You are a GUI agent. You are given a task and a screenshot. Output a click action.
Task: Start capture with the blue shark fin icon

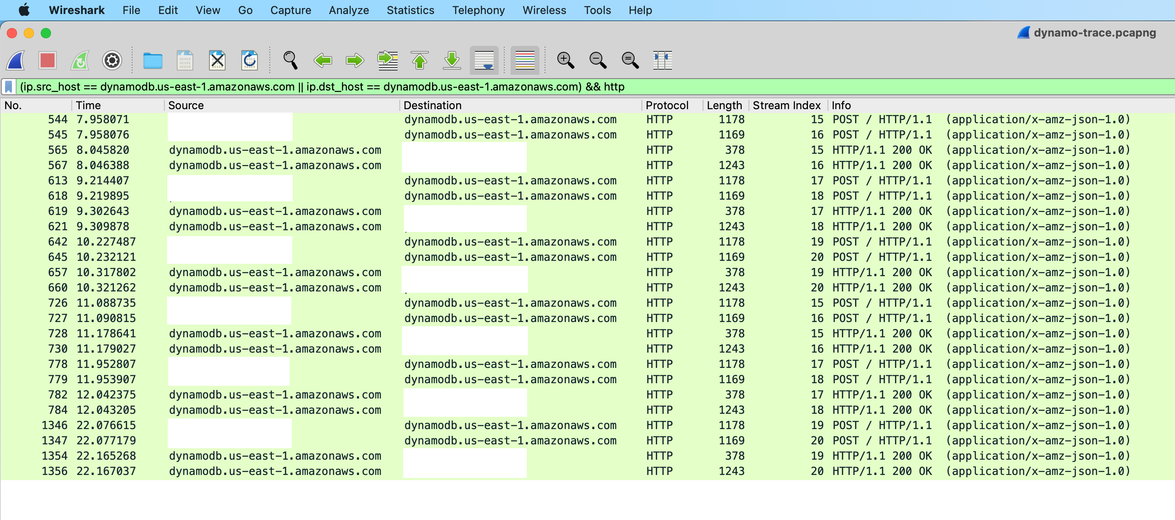tap(16, 60)
